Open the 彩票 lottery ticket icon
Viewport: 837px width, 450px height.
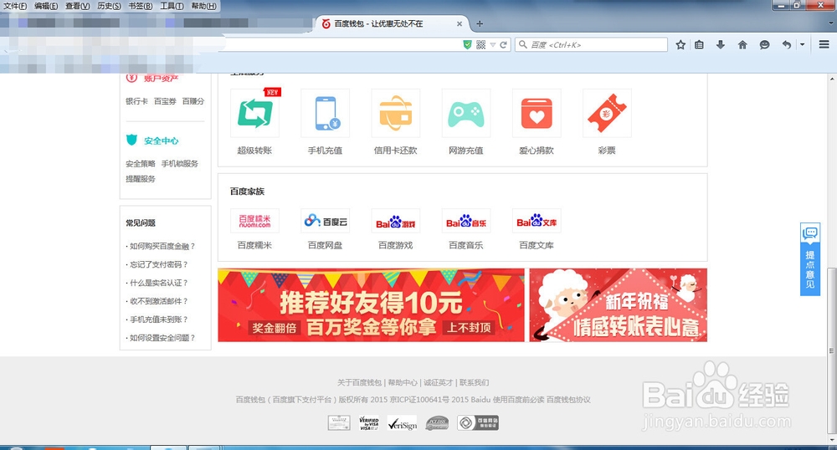607,113
